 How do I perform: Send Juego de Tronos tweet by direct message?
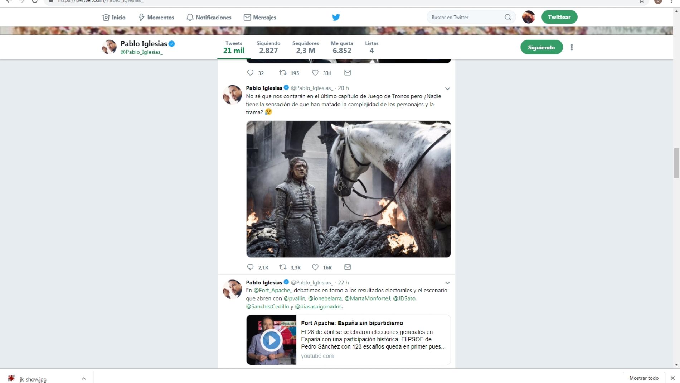(x=348, y=267)
